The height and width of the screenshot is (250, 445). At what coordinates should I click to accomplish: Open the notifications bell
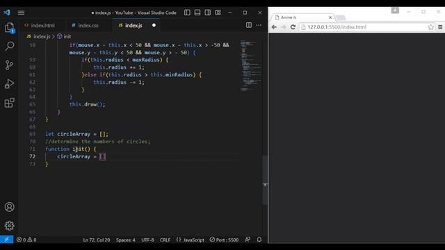pos(259,240)
